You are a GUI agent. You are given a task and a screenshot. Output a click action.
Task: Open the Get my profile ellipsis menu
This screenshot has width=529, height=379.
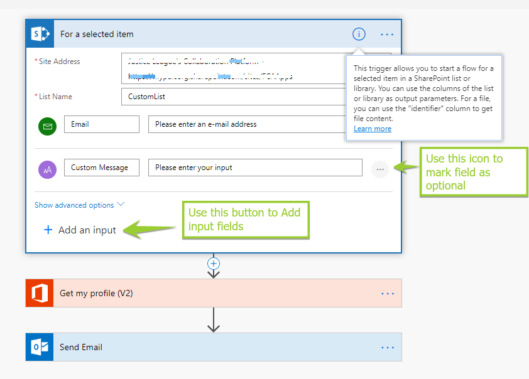point(387,293)
